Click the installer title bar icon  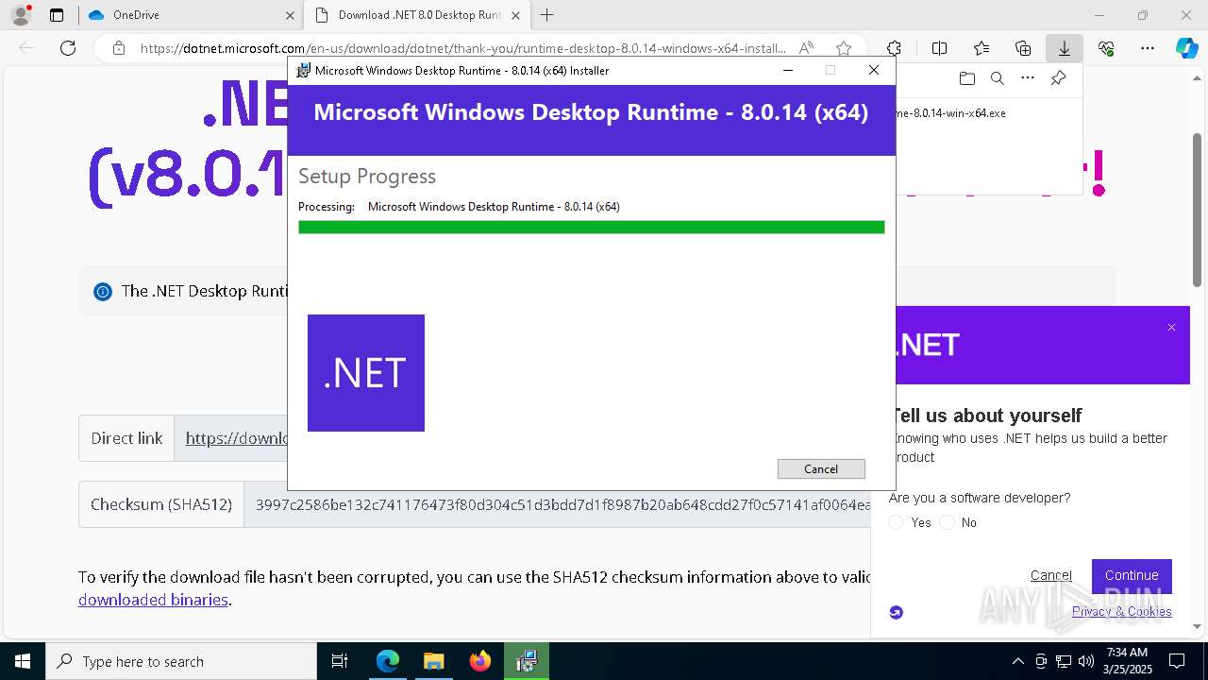(303, 70)
